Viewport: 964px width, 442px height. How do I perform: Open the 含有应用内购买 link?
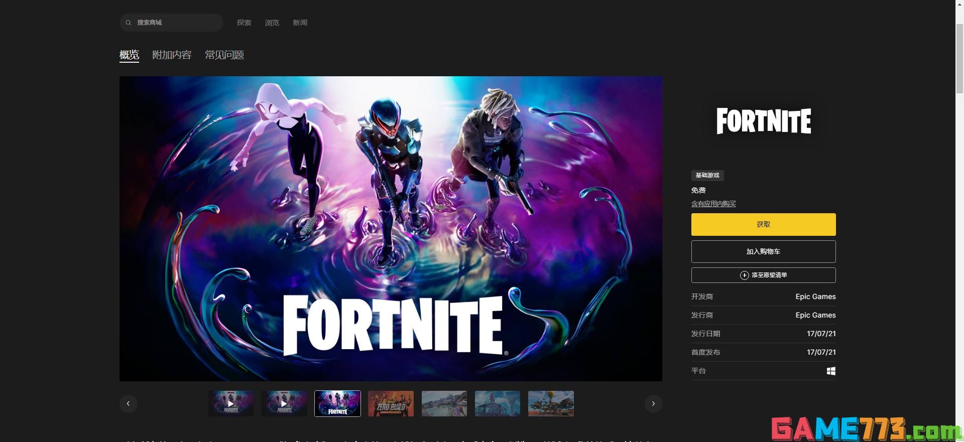tap(713, 204)
